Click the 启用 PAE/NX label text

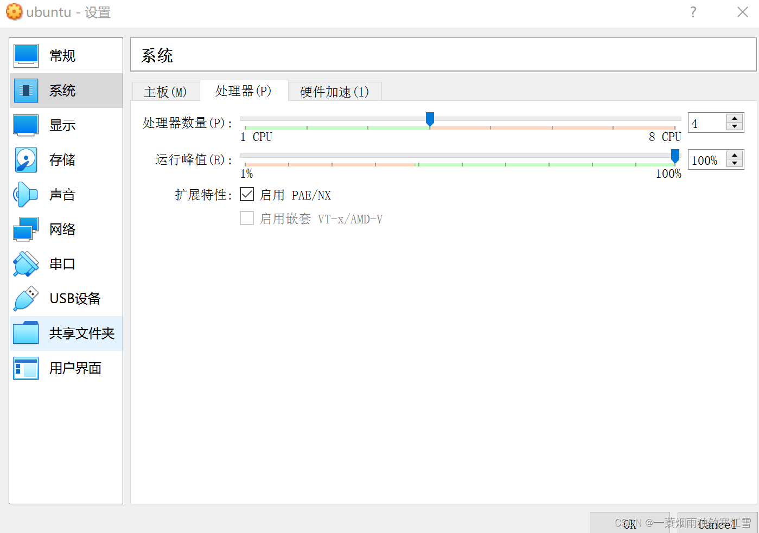295,195
